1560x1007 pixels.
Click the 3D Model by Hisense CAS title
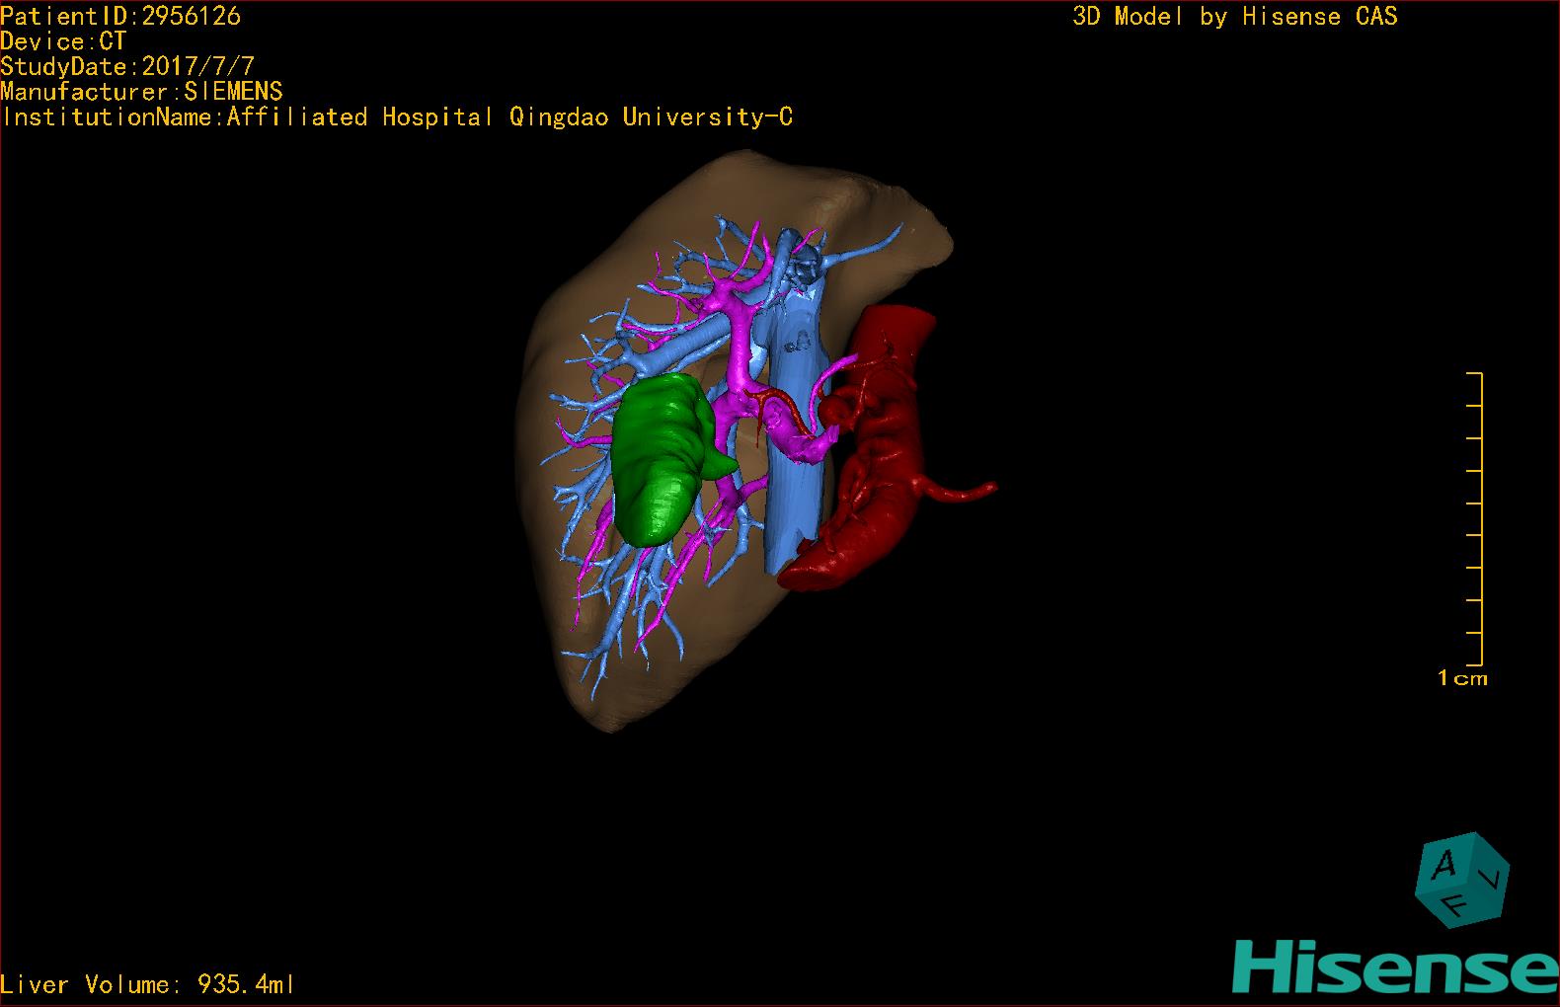click(1234, 17)
